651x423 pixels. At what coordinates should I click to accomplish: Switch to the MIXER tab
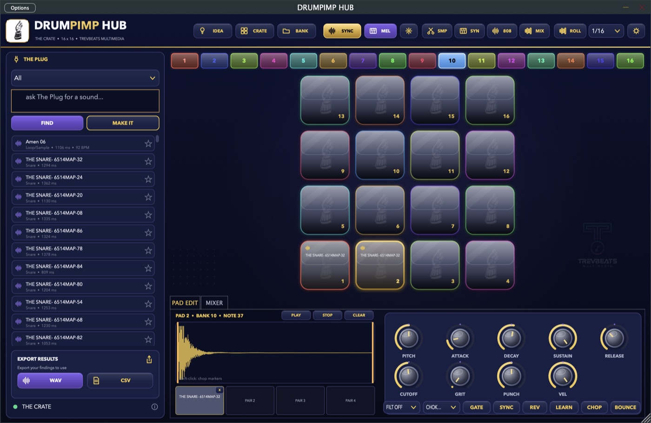tap(214, 303)
